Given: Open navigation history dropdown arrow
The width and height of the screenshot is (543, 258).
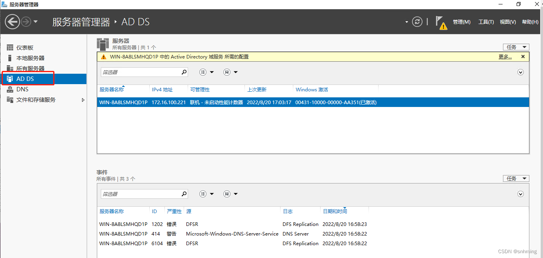Looking at the screenshot, I should point(36,22).
